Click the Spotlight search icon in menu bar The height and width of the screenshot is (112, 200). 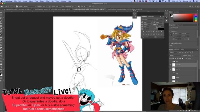(190, 1)
